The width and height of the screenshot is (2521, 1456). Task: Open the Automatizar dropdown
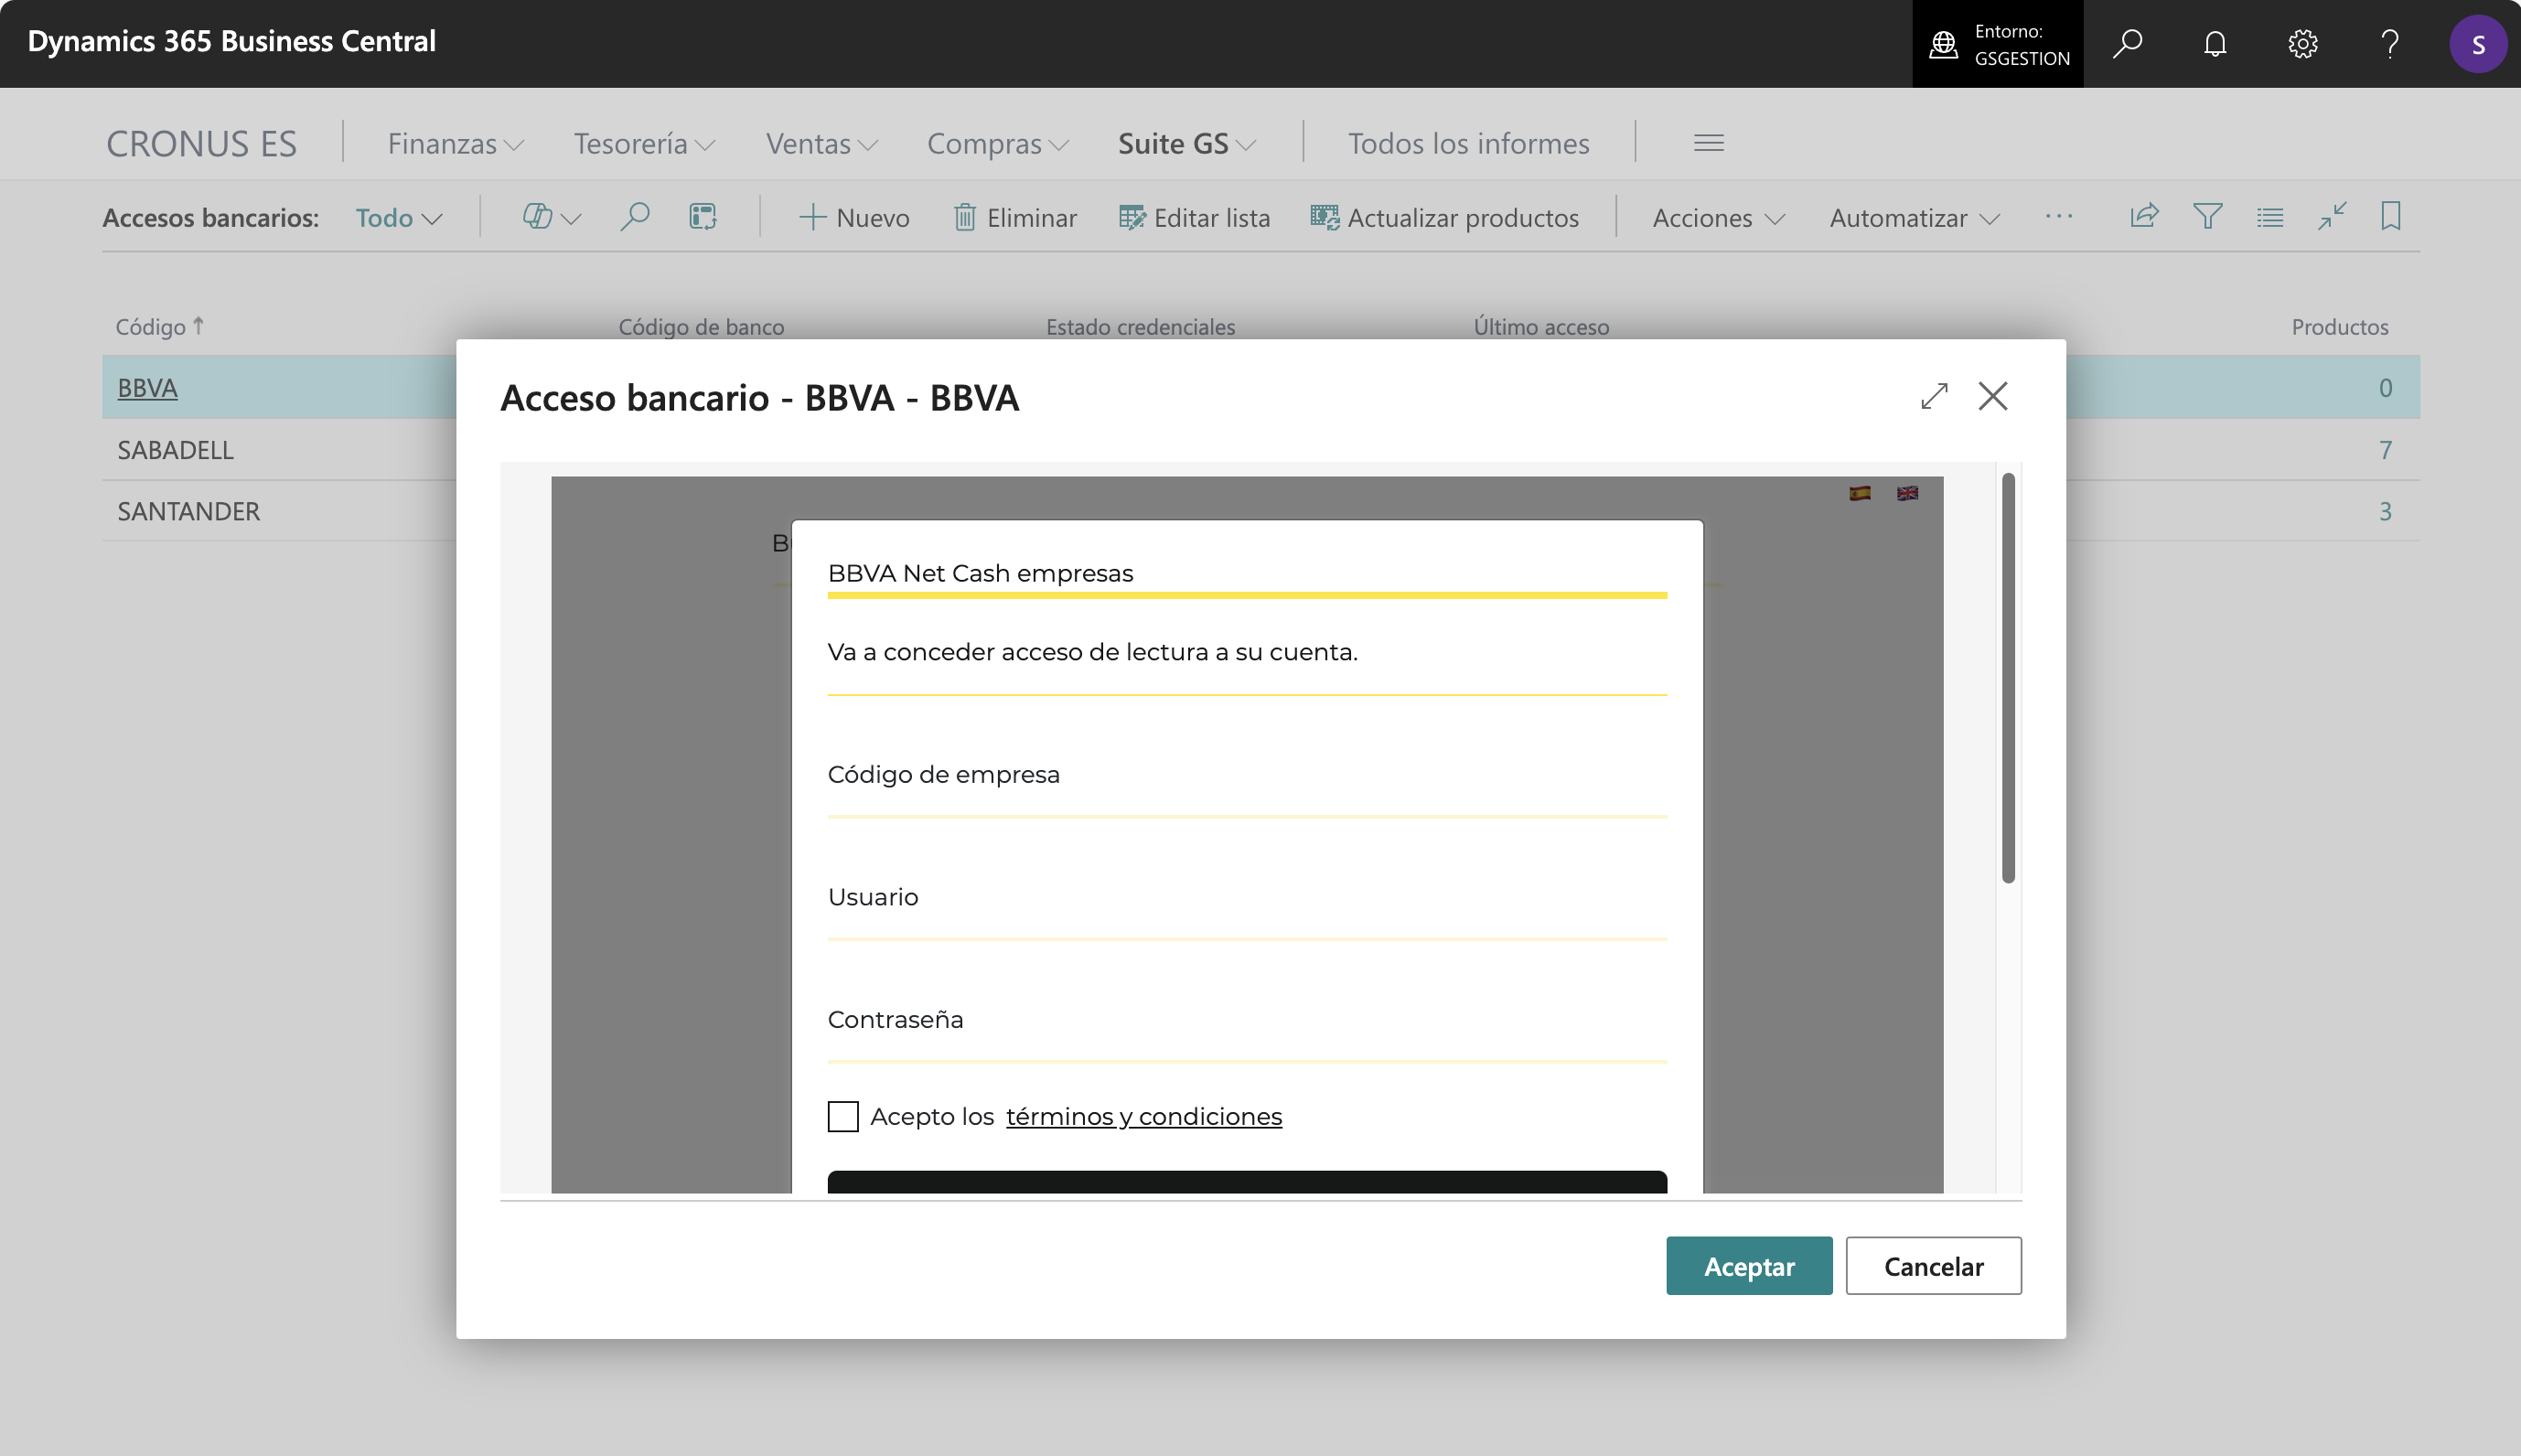(1914, 217)
